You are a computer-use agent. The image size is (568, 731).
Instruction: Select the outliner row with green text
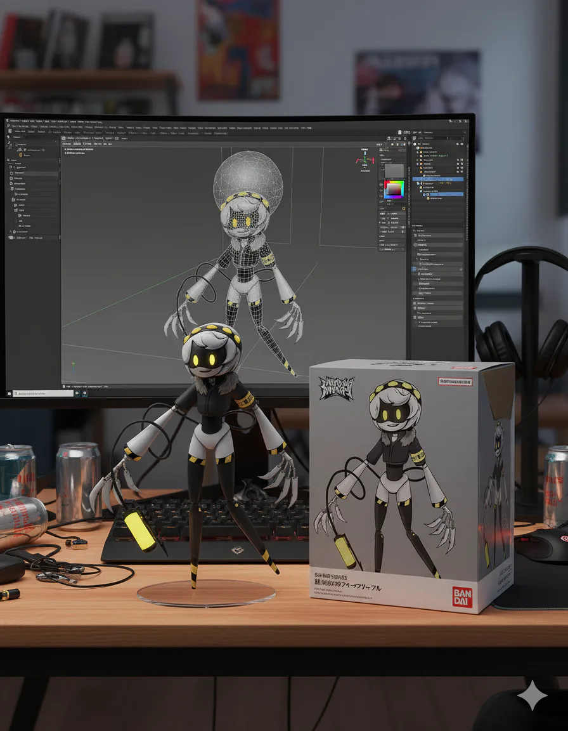(x=434, y=155)
